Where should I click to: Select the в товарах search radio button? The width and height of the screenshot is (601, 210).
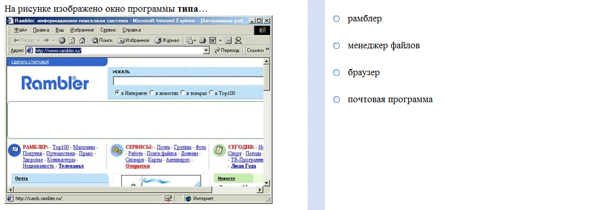point(183,93)
